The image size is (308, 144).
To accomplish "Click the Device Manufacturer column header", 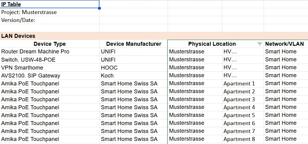I will click(x=134, y=44).
